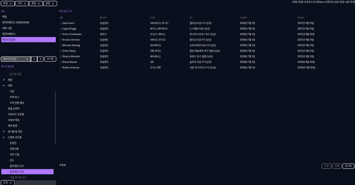Sort by the 포지션 column header
355x185 pixels.
pos(153,18)
